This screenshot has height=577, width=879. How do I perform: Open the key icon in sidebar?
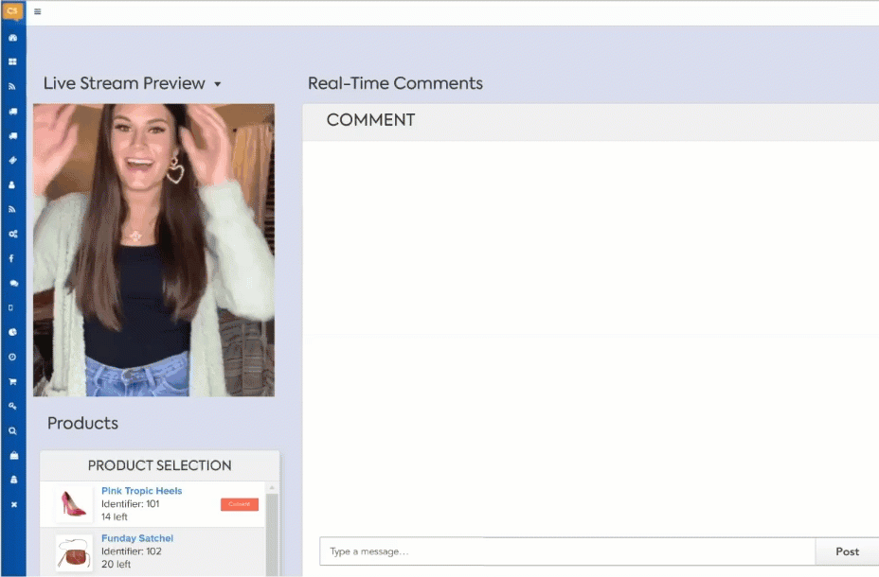point(13,406)
